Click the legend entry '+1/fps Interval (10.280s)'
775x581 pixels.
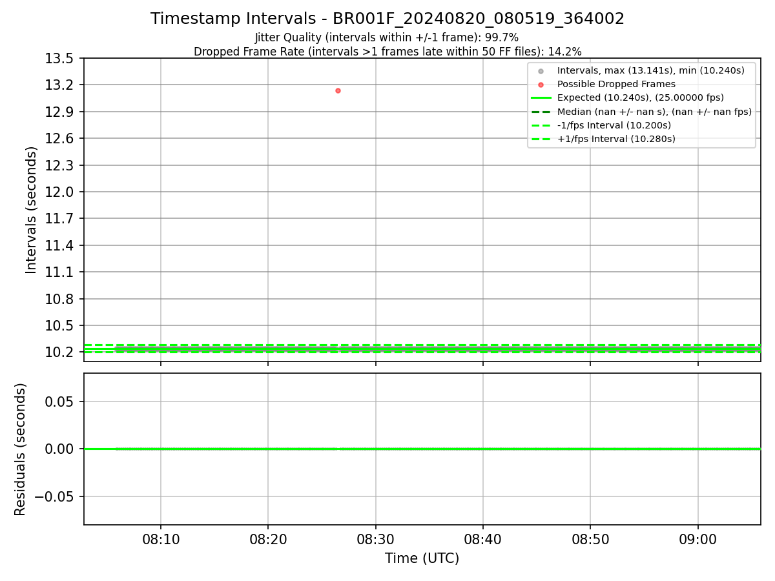pos(616,139)
